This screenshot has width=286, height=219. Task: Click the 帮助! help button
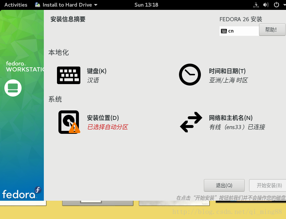click(272, 30)
